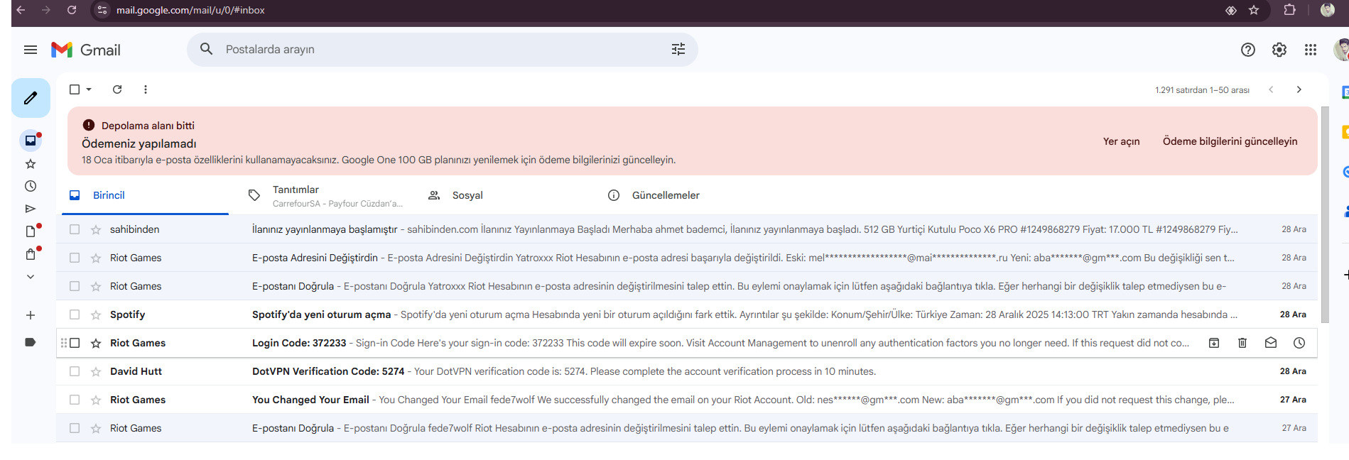Bookmark this page with the star icon
Image resolution: width=1349 pixels, height=460 pixels.
click(x=1254, y=10)
